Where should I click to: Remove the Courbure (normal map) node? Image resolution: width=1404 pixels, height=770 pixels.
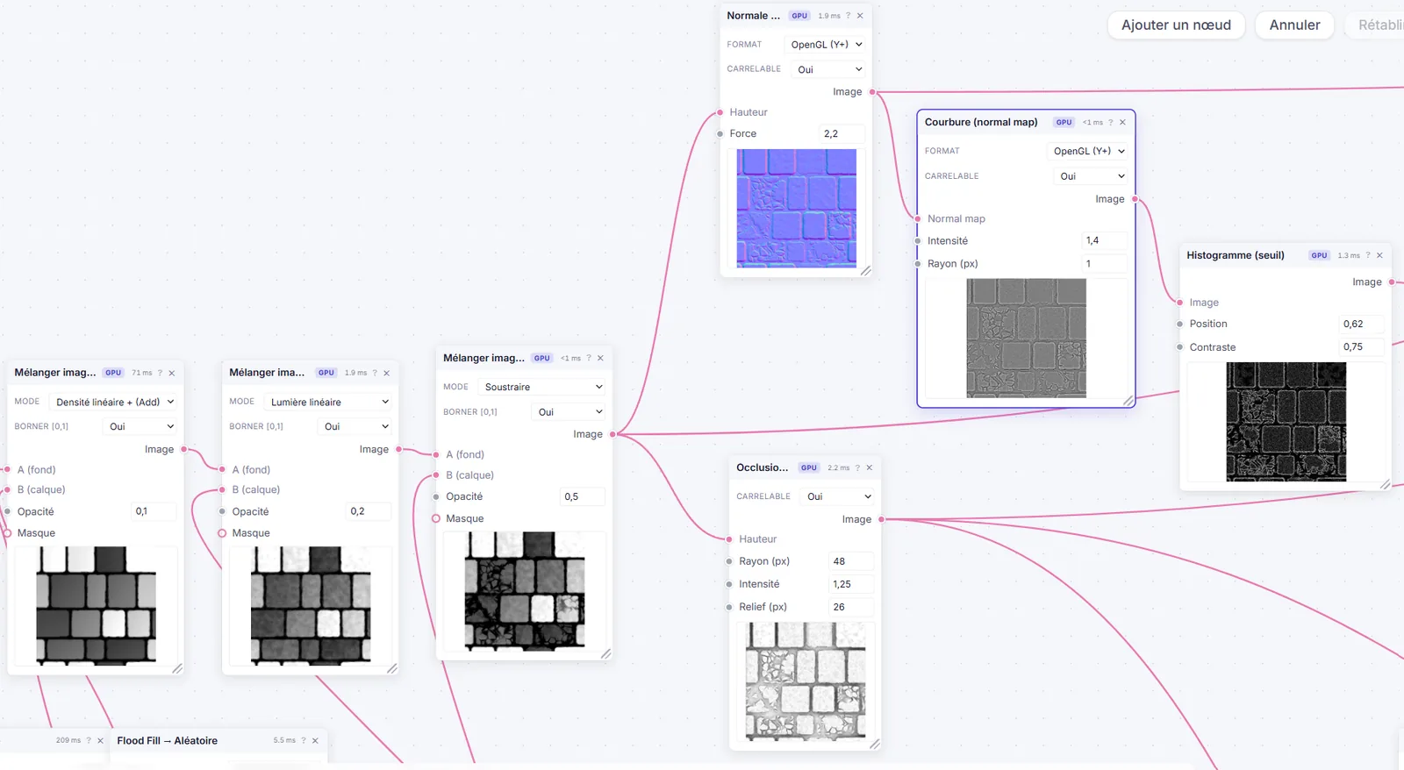[1122, 123]
